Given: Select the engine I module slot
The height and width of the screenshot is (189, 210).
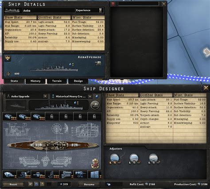Looking at the screenshot, I should pos(66,174).
